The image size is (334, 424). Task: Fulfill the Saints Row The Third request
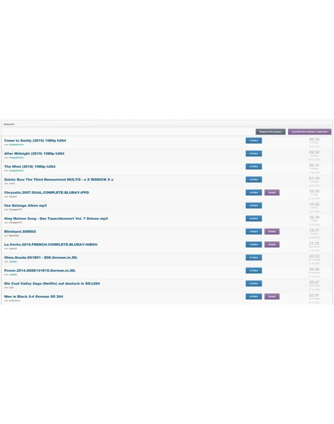click(254, 180)
